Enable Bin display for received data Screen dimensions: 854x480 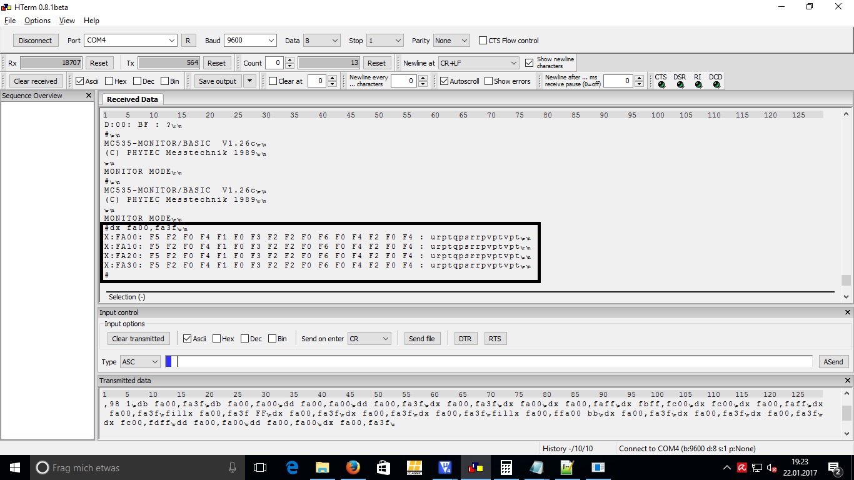coord(165,81)
